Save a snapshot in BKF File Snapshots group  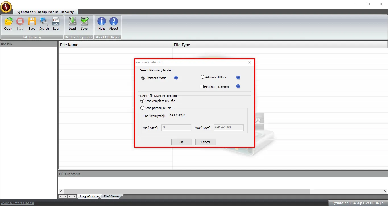84,24
